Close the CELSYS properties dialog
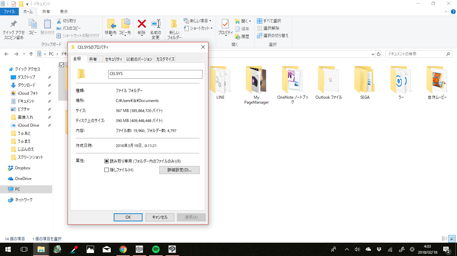 (x=203, y=47)
